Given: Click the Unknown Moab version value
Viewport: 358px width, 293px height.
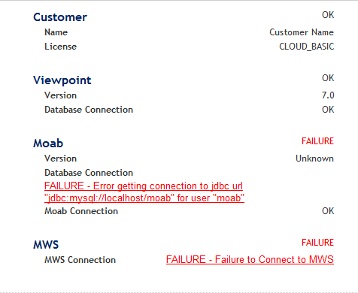Looking at the screenshot, I should tap(314, 159).
